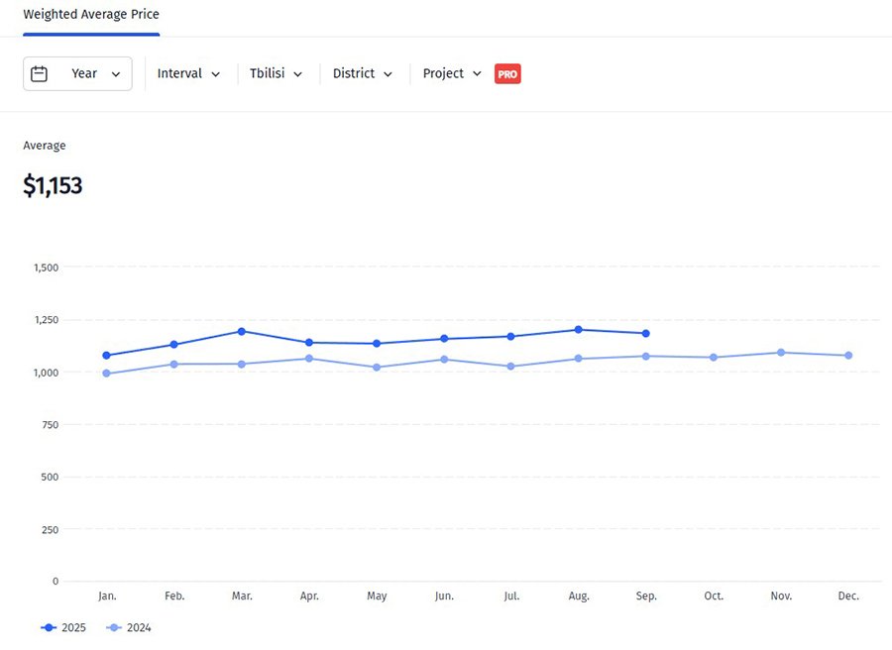
Task: Click the $1,153 average value
Action: pos(53,185)
